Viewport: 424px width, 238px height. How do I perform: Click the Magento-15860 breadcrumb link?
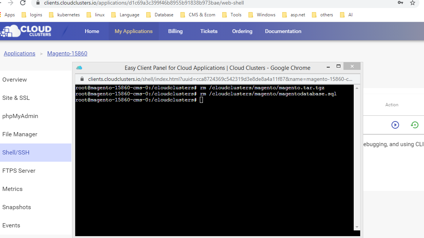tap(67, 54)
